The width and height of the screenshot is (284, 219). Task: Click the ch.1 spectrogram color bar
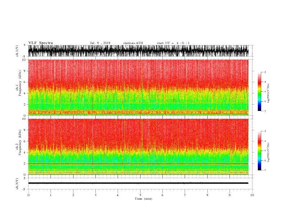pos(259,92)
